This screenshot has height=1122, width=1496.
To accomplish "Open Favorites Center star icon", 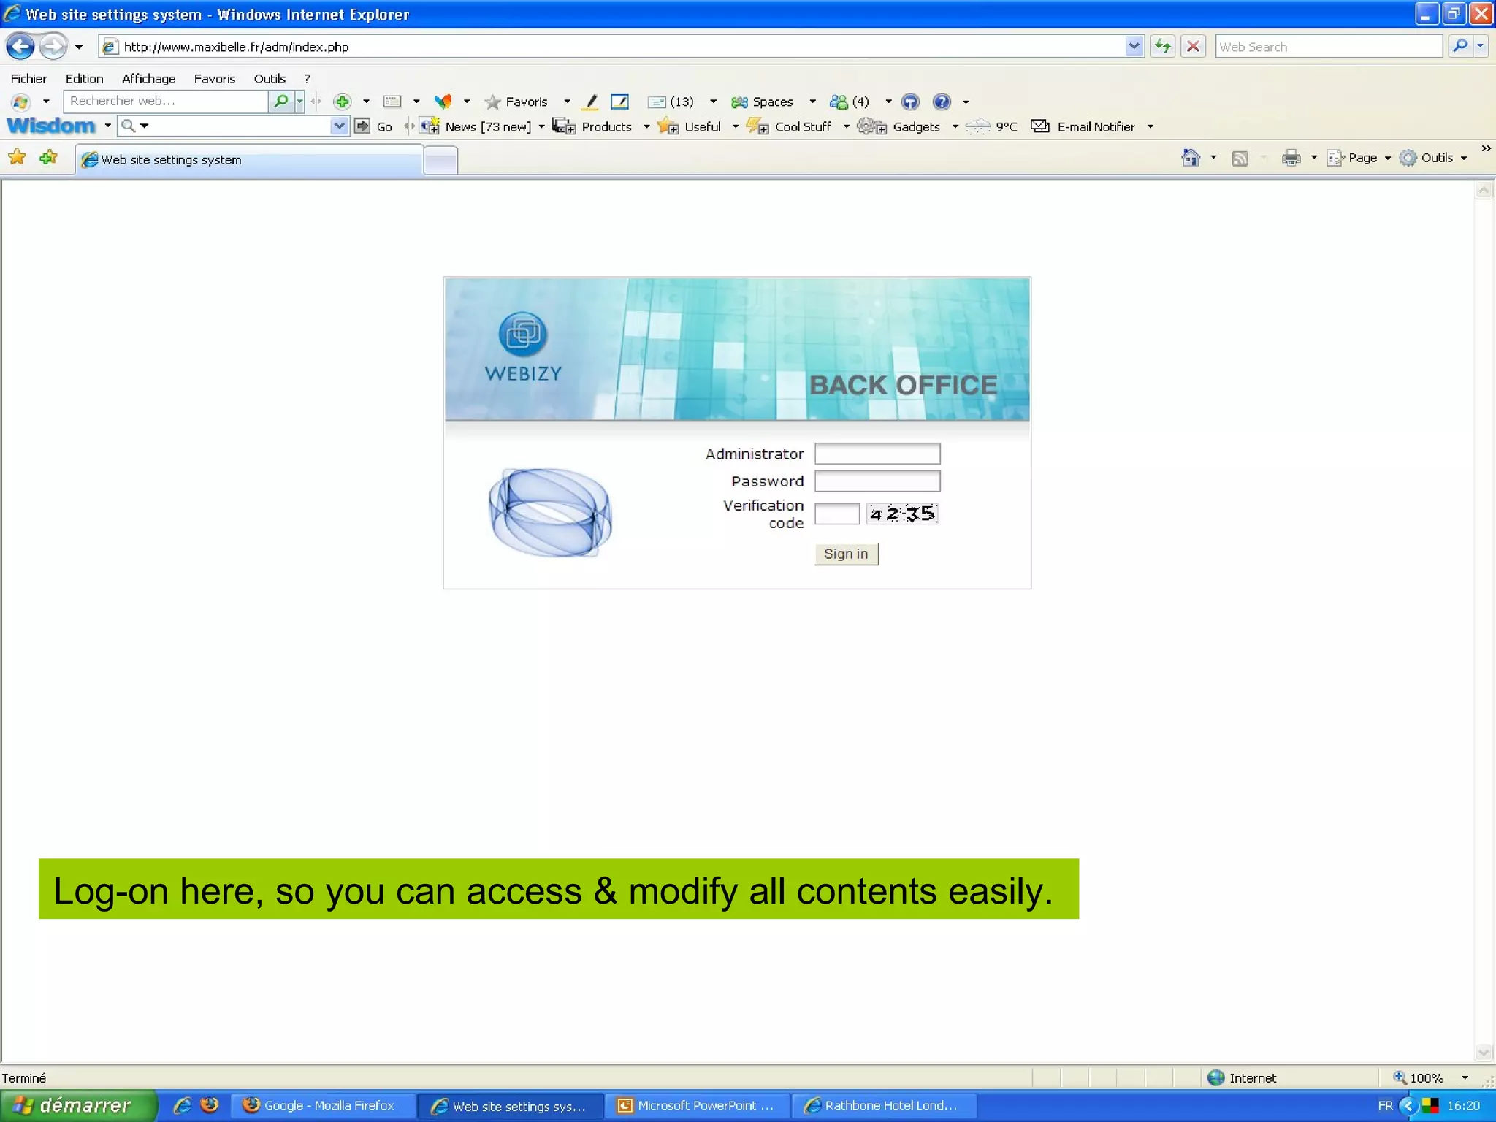I will (x=17, y=158).
